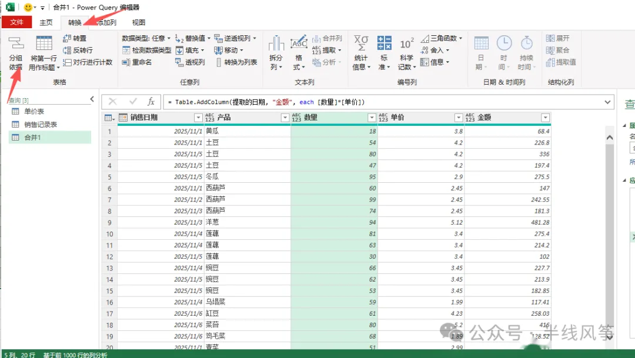Click the 格式 (Format) text icon
Viewport: 635px width, 358px height.
299,43
